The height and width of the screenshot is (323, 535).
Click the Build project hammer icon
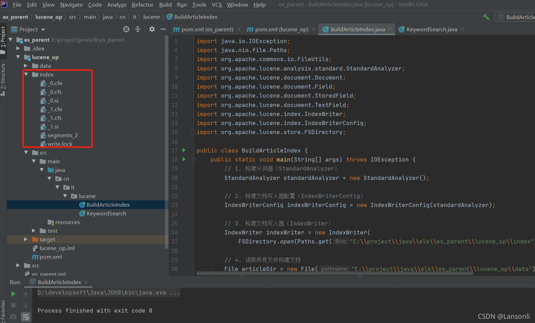coord(486,17)
